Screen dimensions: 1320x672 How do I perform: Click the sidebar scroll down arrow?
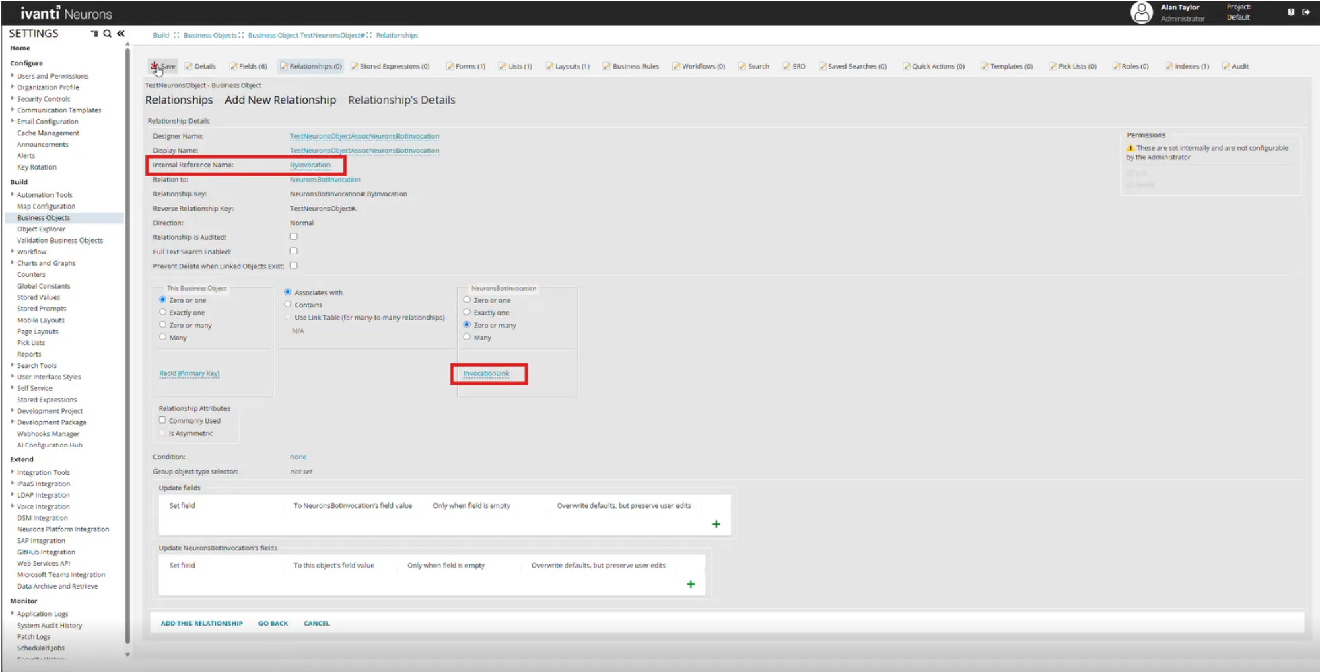click(127, 654)
